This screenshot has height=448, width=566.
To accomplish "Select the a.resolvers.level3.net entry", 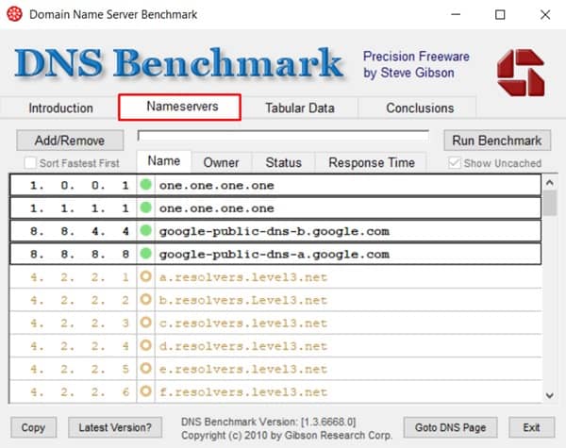I will pyautogui.click(x=275, y=277).
